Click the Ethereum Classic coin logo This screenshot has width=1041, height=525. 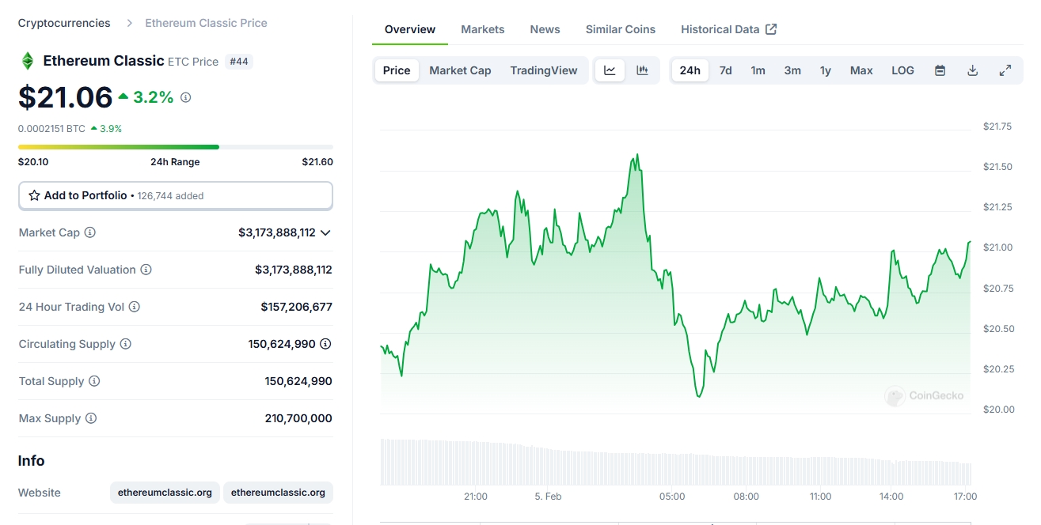coord(28,61)
